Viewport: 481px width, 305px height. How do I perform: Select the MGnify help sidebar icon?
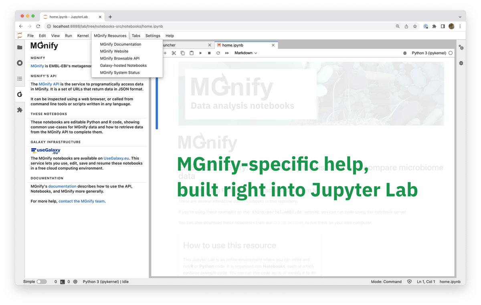tap(20, 94)
